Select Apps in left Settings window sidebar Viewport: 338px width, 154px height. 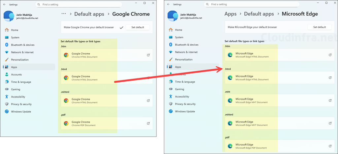[x=29, y=67]
